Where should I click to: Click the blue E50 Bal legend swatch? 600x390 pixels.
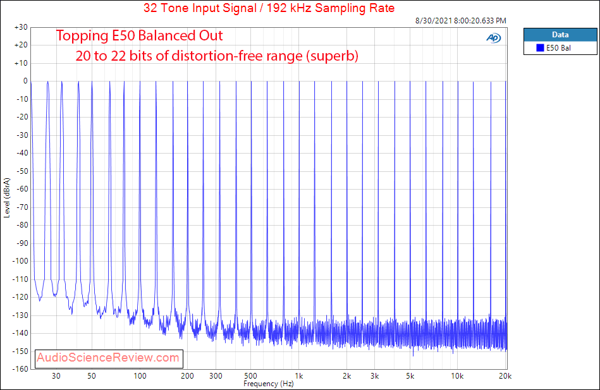540,48
